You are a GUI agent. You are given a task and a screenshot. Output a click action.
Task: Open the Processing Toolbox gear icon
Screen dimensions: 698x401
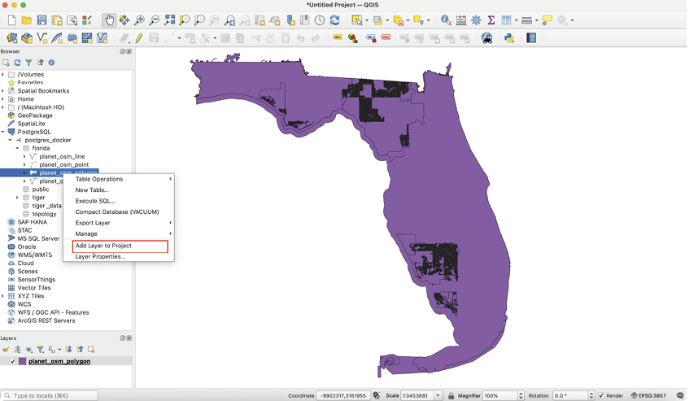tap(476, 20)
